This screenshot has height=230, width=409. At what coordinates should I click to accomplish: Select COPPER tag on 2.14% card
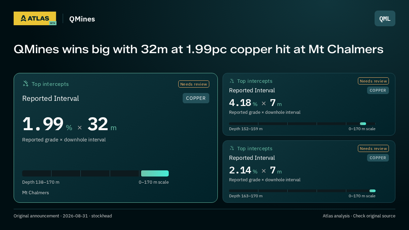(378, 158)
